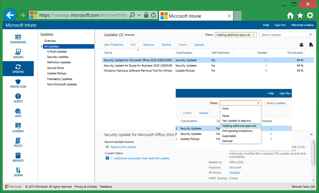Open Remote Tasks (26) in status bar

point(303,187)
